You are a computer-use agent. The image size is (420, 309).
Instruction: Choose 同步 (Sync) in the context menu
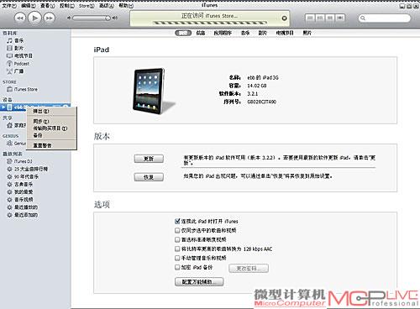click(51, 121)
